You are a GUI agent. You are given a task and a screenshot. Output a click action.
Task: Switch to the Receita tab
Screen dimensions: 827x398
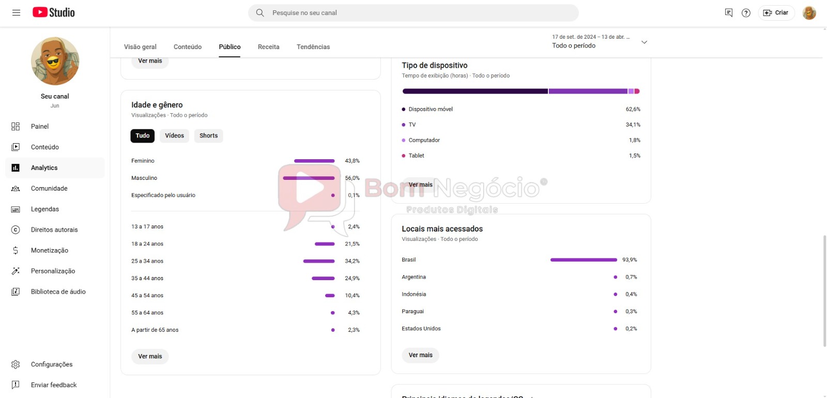pyautogui.click(x=269, y=47)
